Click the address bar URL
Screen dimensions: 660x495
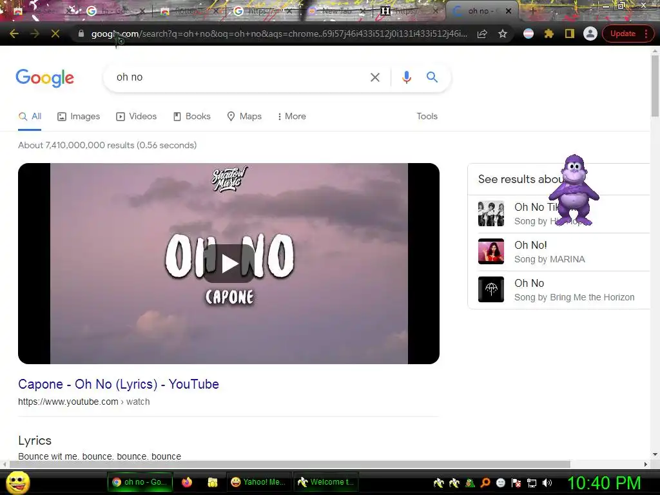tap(279, 34)
